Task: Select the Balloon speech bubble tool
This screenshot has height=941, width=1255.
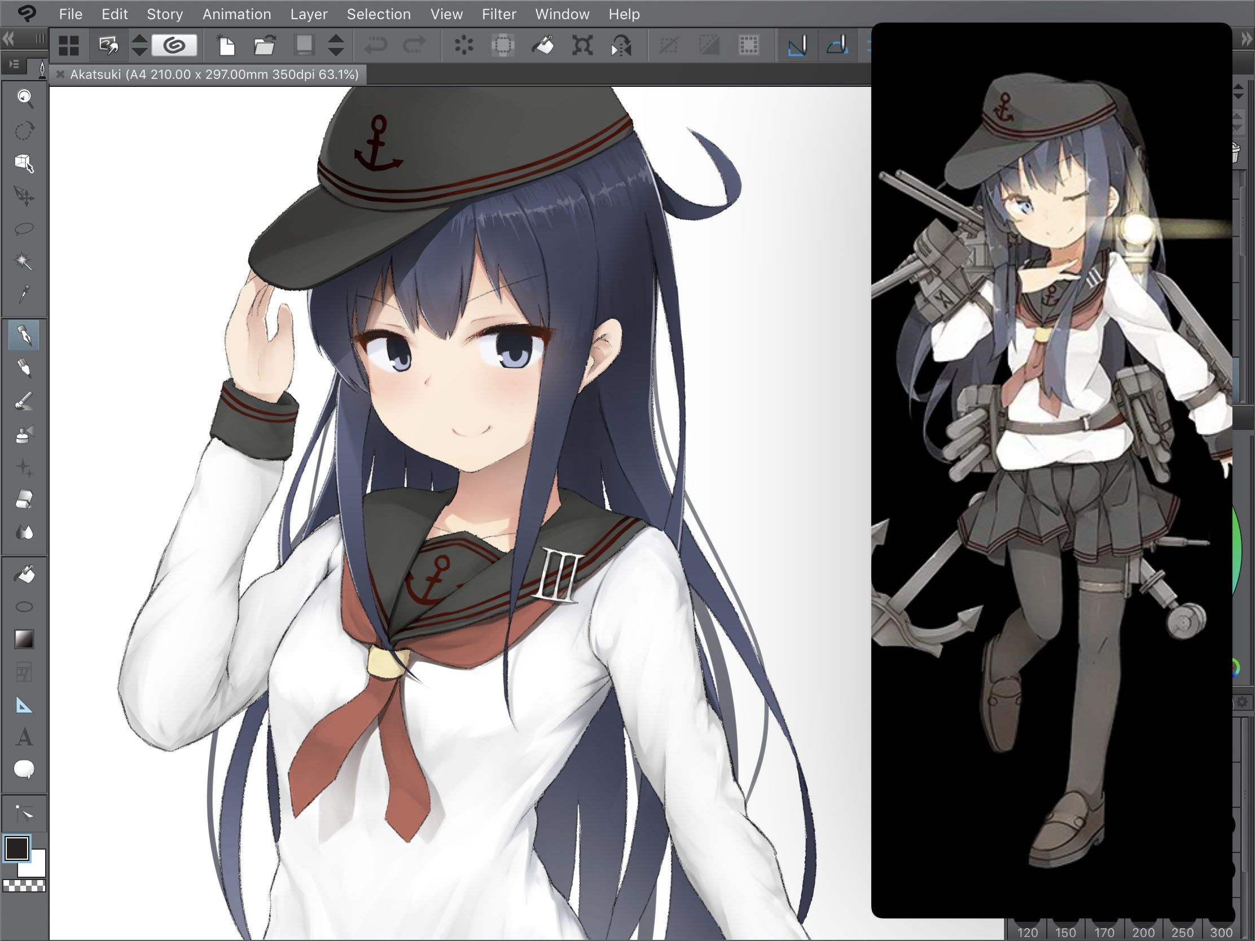Action: click(24, 769)
